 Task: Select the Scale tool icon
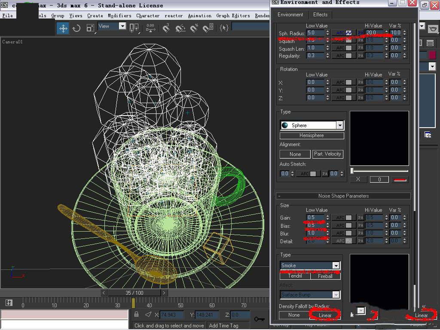90,28
